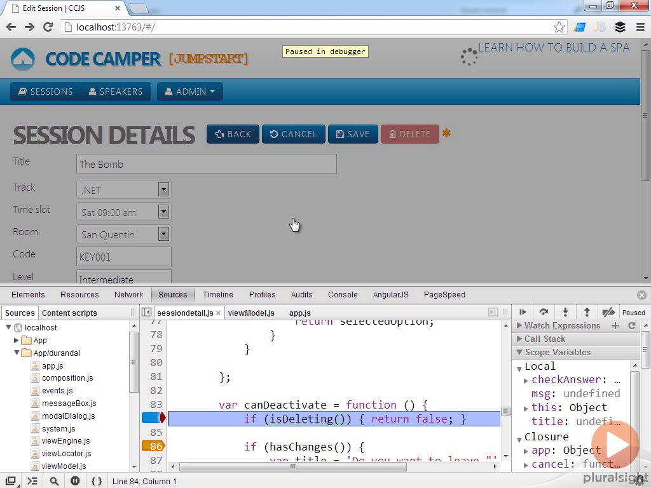The height and width of the screenshot is (488, 651).
Task: Click the Code Camper logo icon
Action: point(23,59)
